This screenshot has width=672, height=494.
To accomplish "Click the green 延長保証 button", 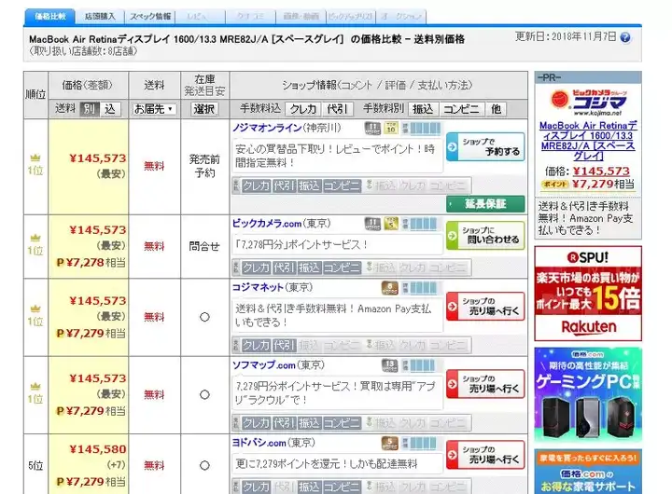I will click(x=485, y=204).
